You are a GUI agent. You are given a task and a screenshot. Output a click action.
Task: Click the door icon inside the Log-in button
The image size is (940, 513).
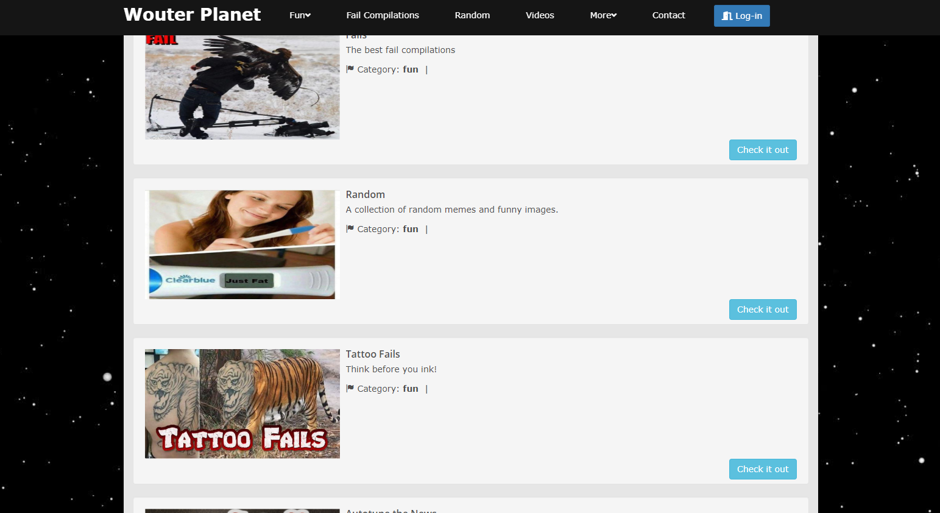[x=727, y=16]
